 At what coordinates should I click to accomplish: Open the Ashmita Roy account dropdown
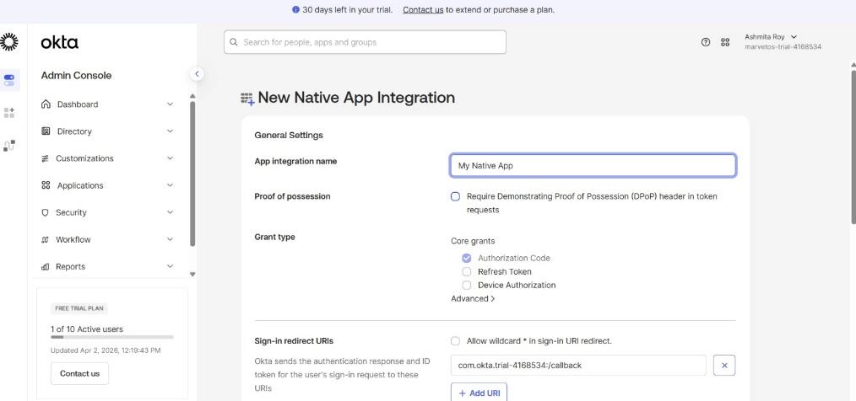coord(770,37)
